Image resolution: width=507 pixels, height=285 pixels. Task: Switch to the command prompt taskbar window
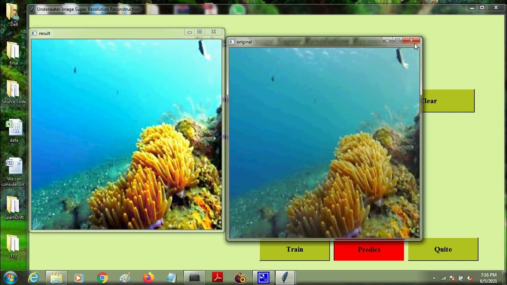[194, 278]
